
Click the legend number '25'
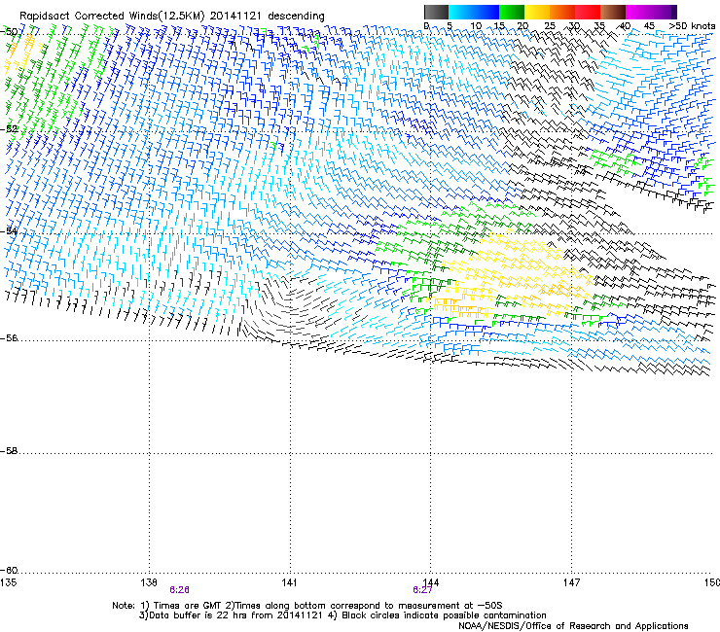[550, 26]
